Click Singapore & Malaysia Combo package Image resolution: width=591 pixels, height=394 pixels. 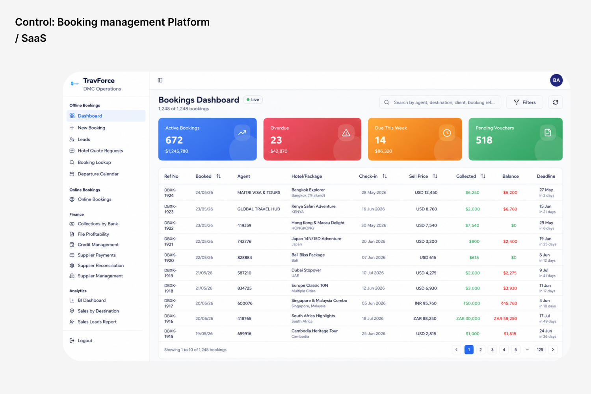tap(319, 301)
